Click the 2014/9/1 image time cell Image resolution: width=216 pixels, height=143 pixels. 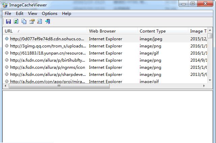[x=199, y=60]
